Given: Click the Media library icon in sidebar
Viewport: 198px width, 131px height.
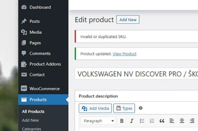Looking at the screenshot, I should tap(24, 32).
